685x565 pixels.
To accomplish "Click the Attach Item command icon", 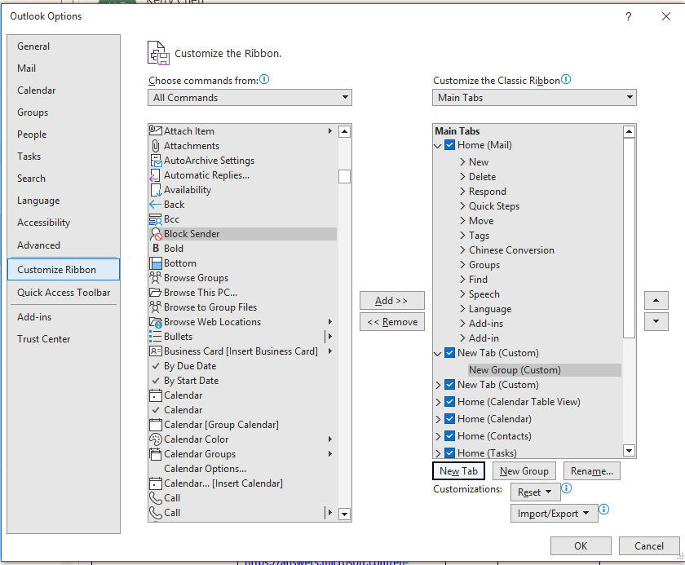I will pyautogui.click(x=156, y=130).
